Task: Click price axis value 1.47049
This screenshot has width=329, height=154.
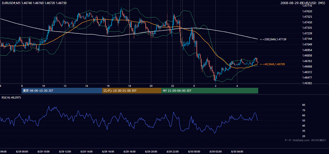Action: pos(307,44)
